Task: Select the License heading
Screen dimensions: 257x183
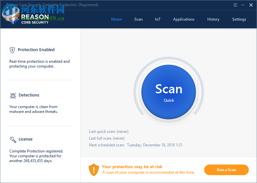Action: pyautogui.click(x=26, y=139)
